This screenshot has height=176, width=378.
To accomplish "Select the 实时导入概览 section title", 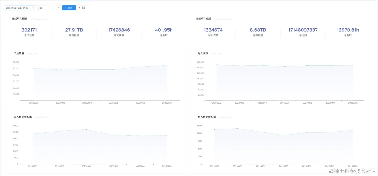I will point(204,19).
